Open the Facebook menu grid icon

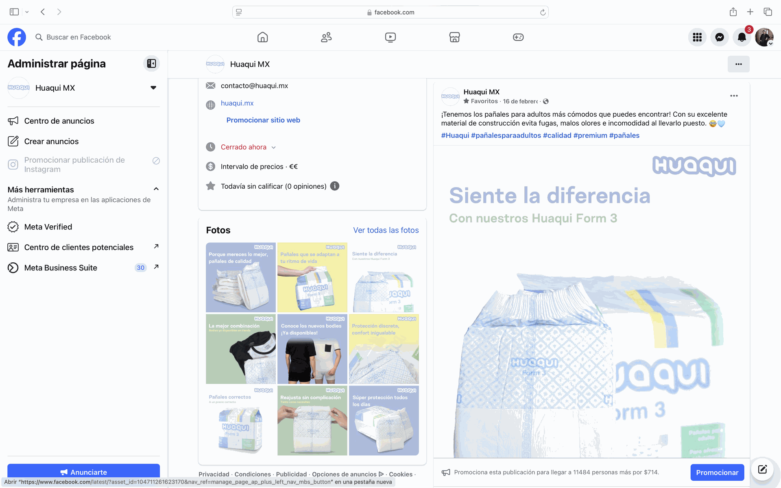coord(697,37)
